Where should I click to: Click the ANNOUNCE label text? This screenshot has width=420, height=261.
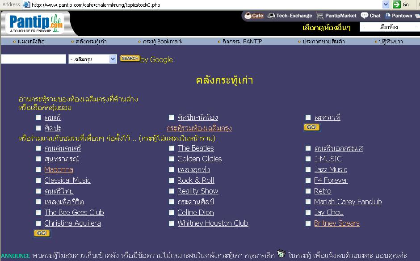pos(16,256)
